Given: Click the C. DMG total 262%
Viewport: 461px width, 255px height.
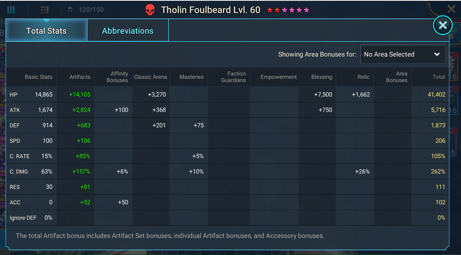Looking at the screenshot, I should click(x=438, y=172).
